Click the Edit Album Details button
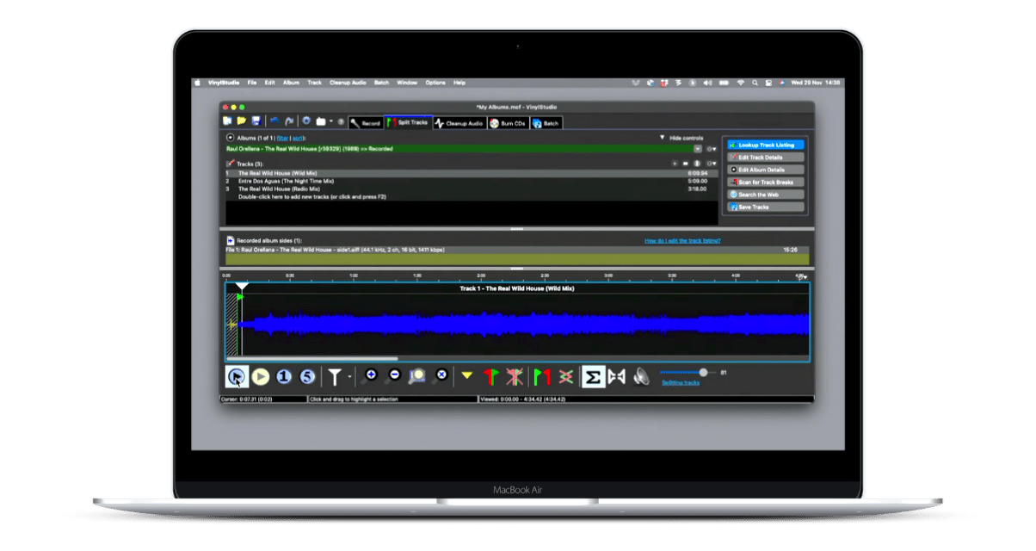Screen dimensions: 1036x551 [766, 170]
